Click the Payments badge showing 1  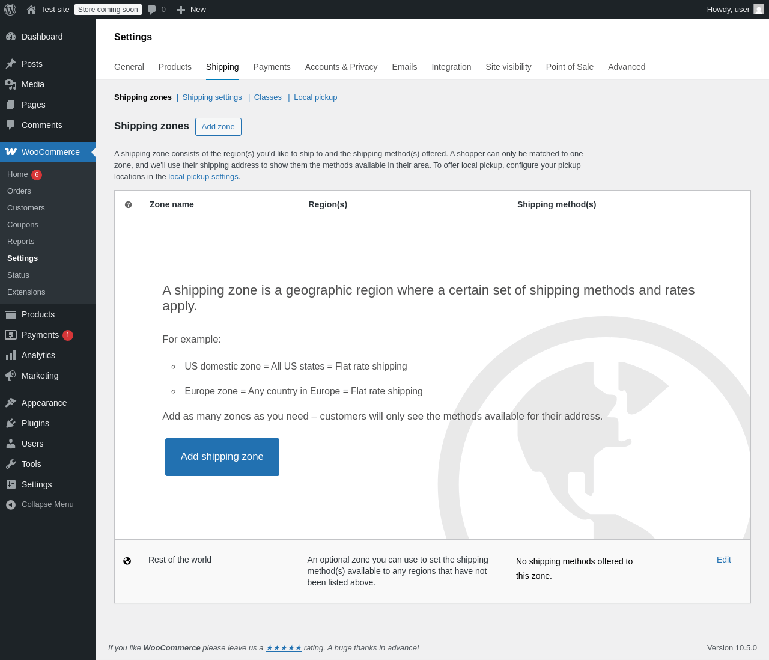(68, 335)
